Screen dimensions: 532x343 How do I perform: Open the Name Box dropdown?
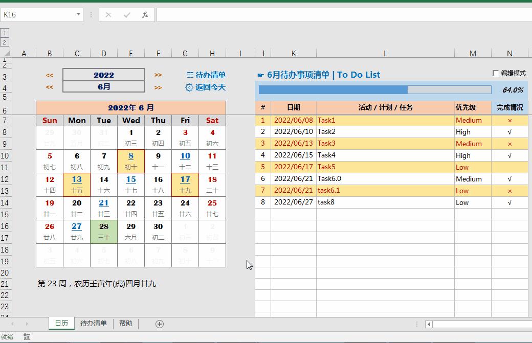point(78,14)
